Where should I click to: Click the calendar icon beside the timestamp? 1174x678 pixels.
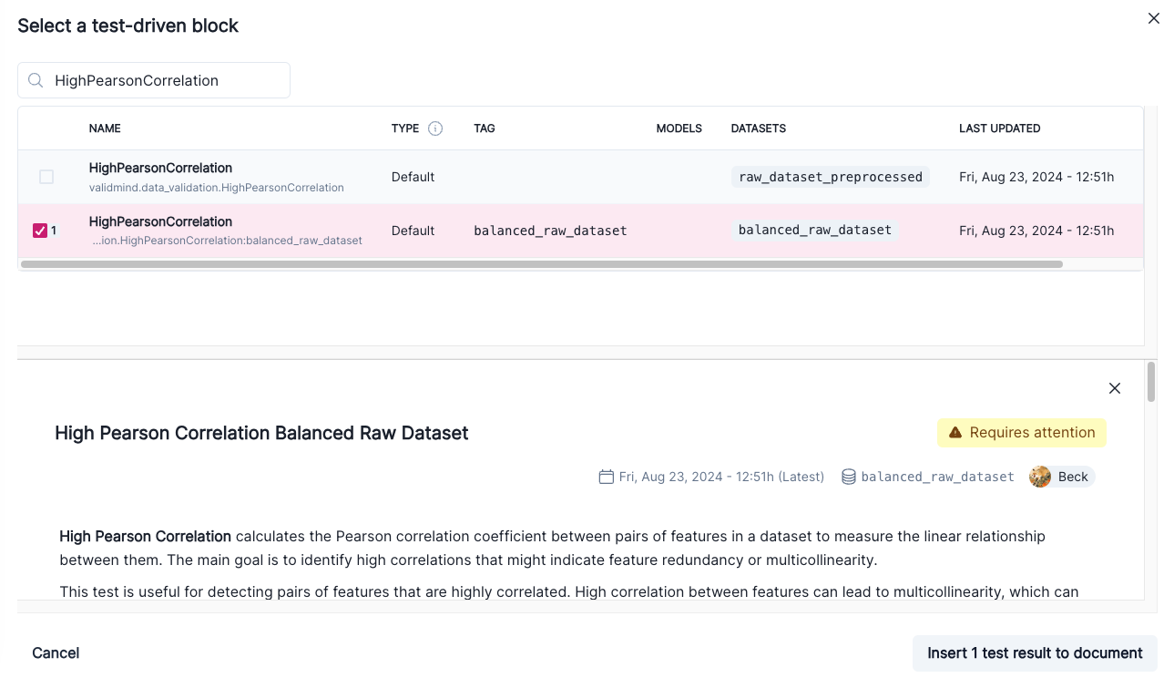click(x=606, y=477)
